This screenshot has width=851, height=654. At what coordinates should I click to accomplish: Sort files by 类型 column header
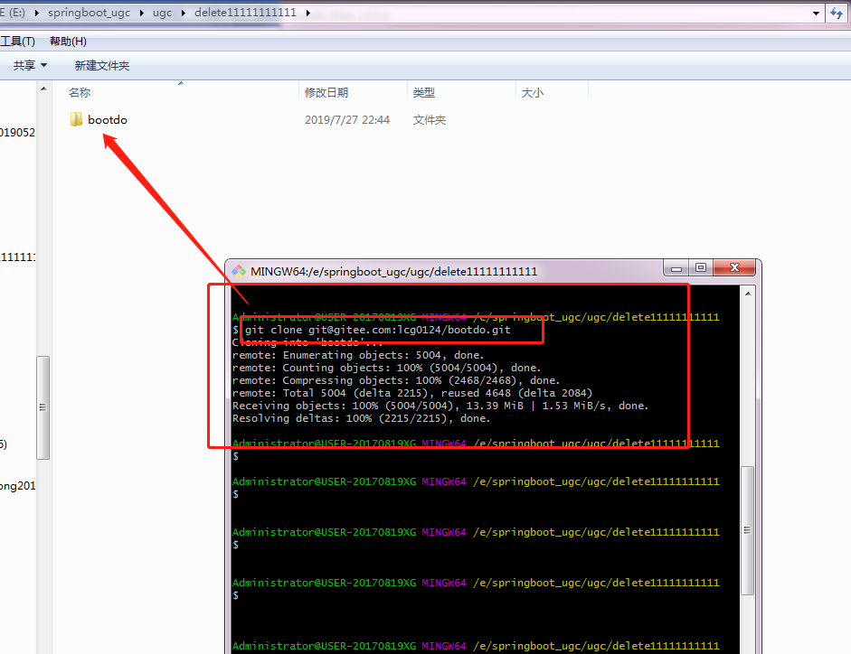coord(424,93)
